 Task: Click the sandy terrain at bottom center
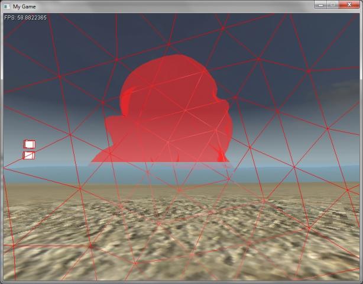pyautogui.click(x=177, y=260)
